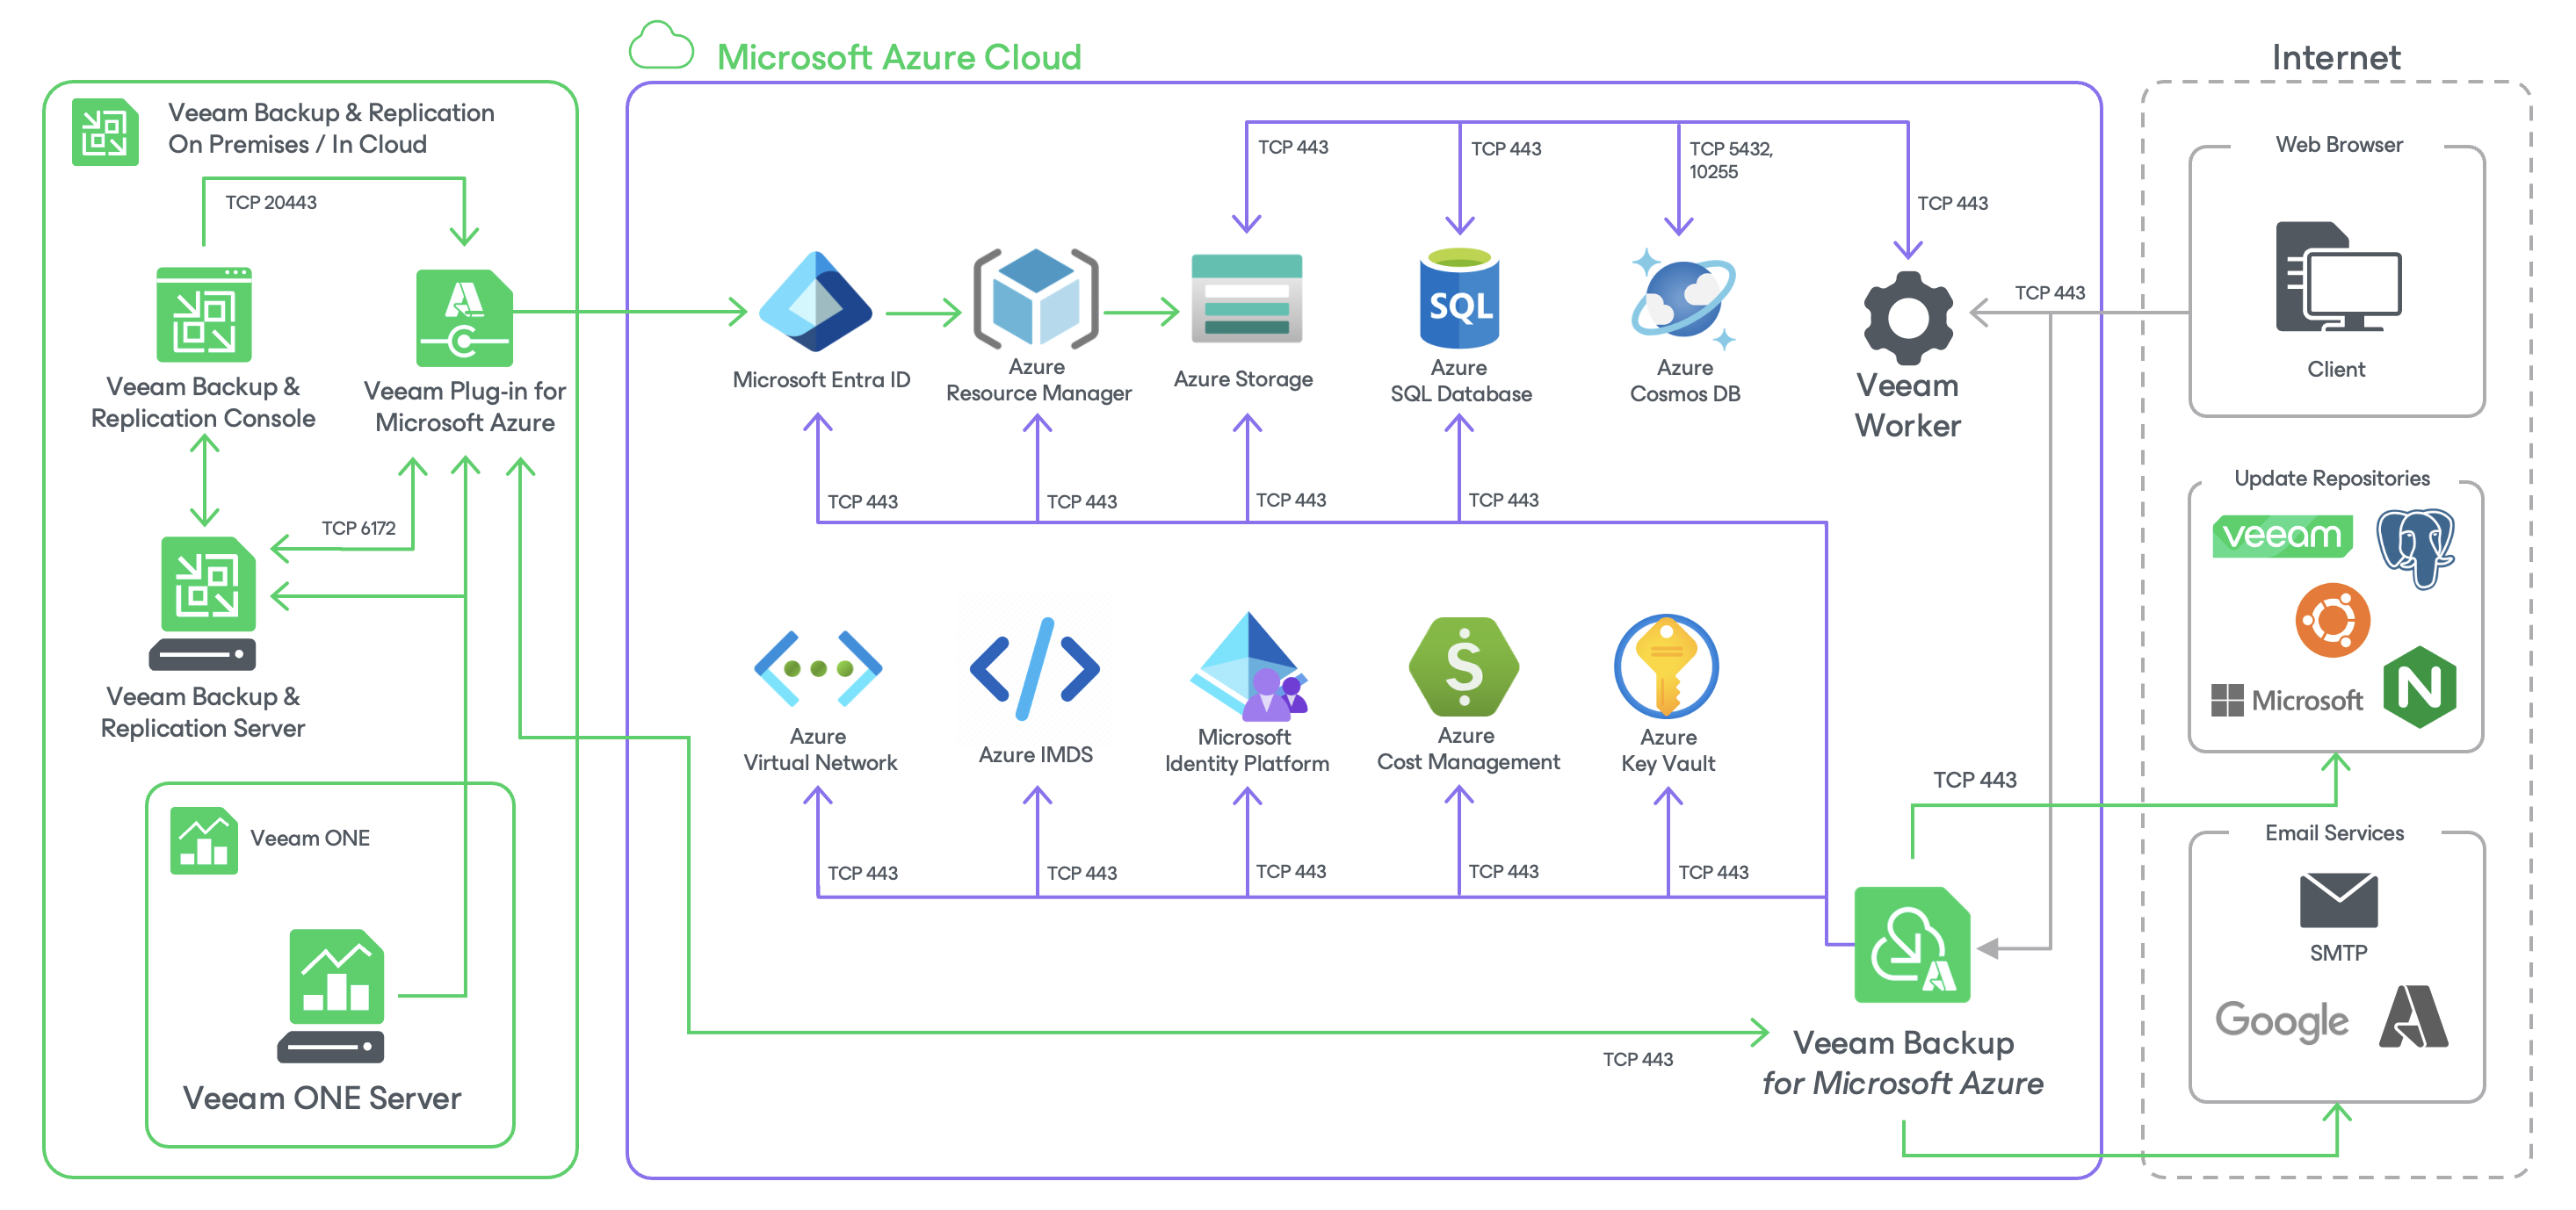Screen dimensions: 2576x1210
Task: Select the Client computer icon
Action: (2338, 277)
